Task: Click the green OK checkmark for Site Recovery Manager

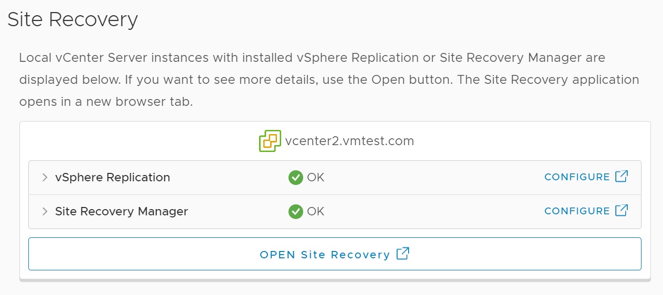Action: pos(296,212)
